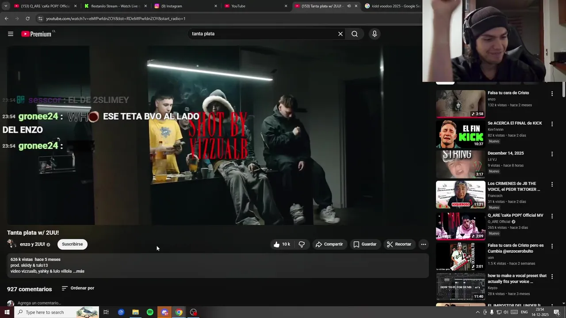The height and width of the screenshot is (318, 566).
Task: Subscribe via the Suscribirse button
Action: [73, 244]
